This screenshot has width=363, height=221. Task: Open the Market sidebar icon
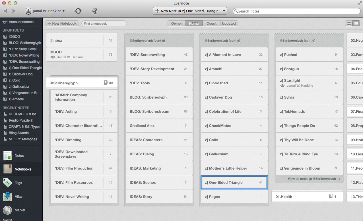[8, 210]
